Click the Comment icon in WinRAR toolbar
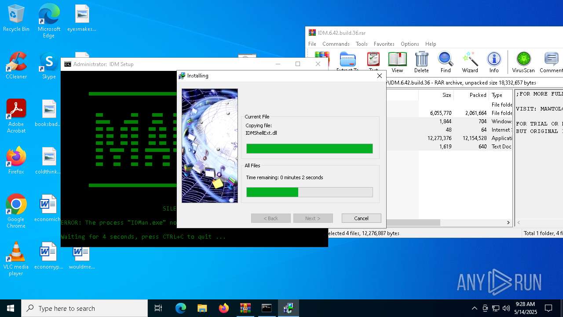Image resolution: width=563 pixels, height=317 pixels. pos(551,62)
